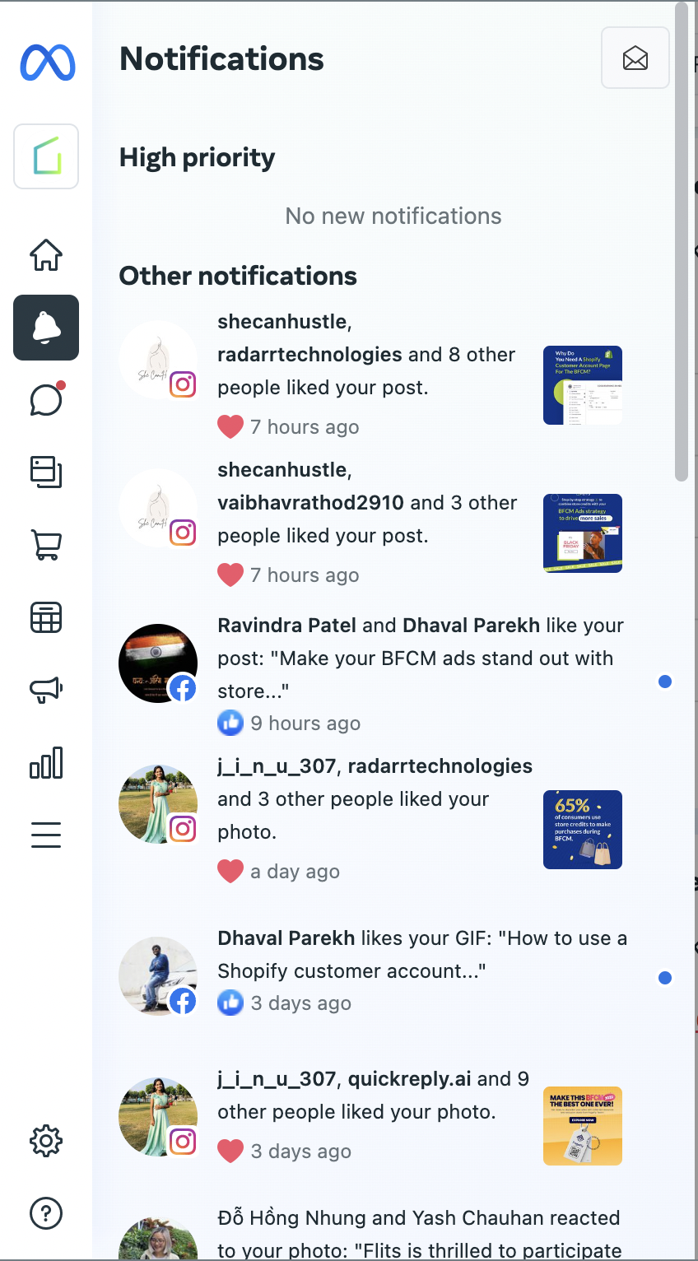The height and width of the screenshot is (1261, 698).
Task: Expand the All tools hamburger menu
Action: (46, 835)
